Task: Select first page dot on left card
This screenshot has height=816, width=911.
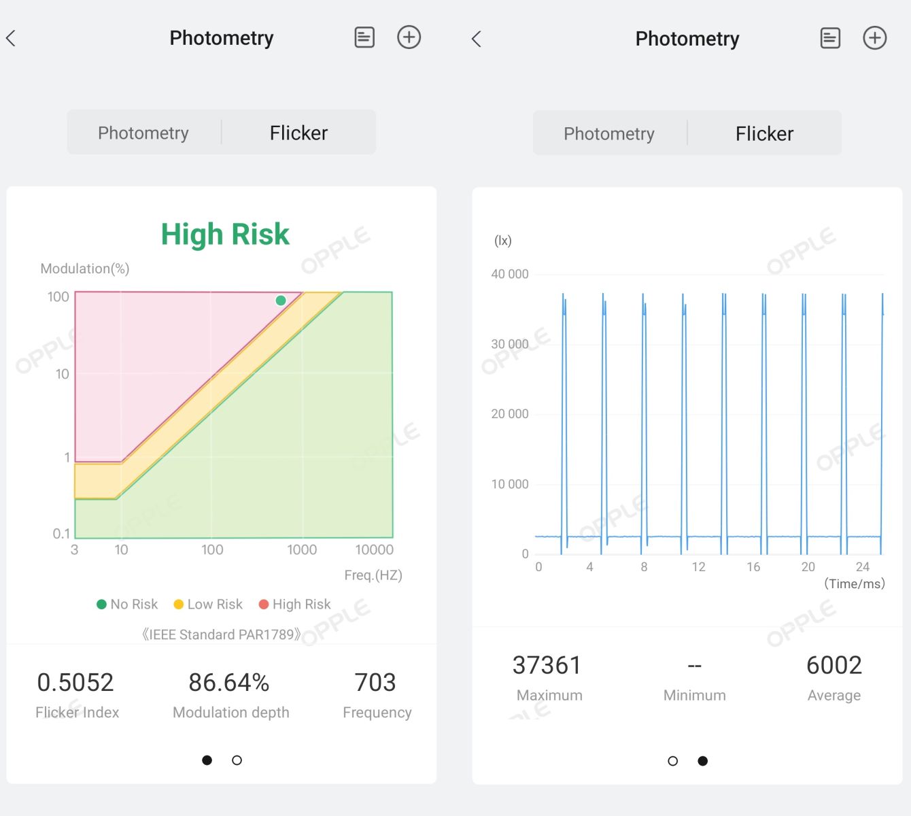Action: tap(207, 760)
